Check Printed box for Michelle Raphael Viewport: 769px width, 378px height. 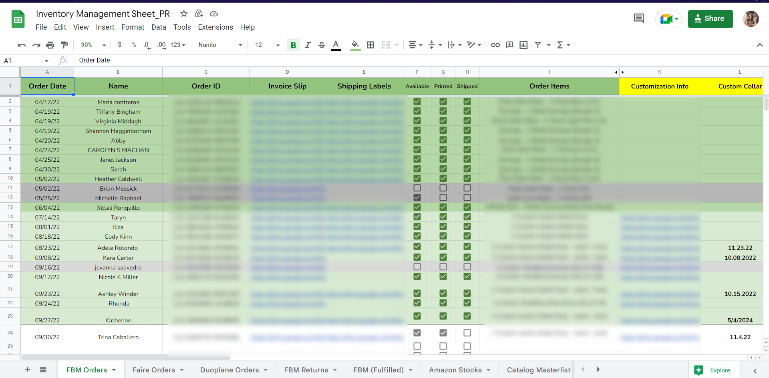point(443,197)
